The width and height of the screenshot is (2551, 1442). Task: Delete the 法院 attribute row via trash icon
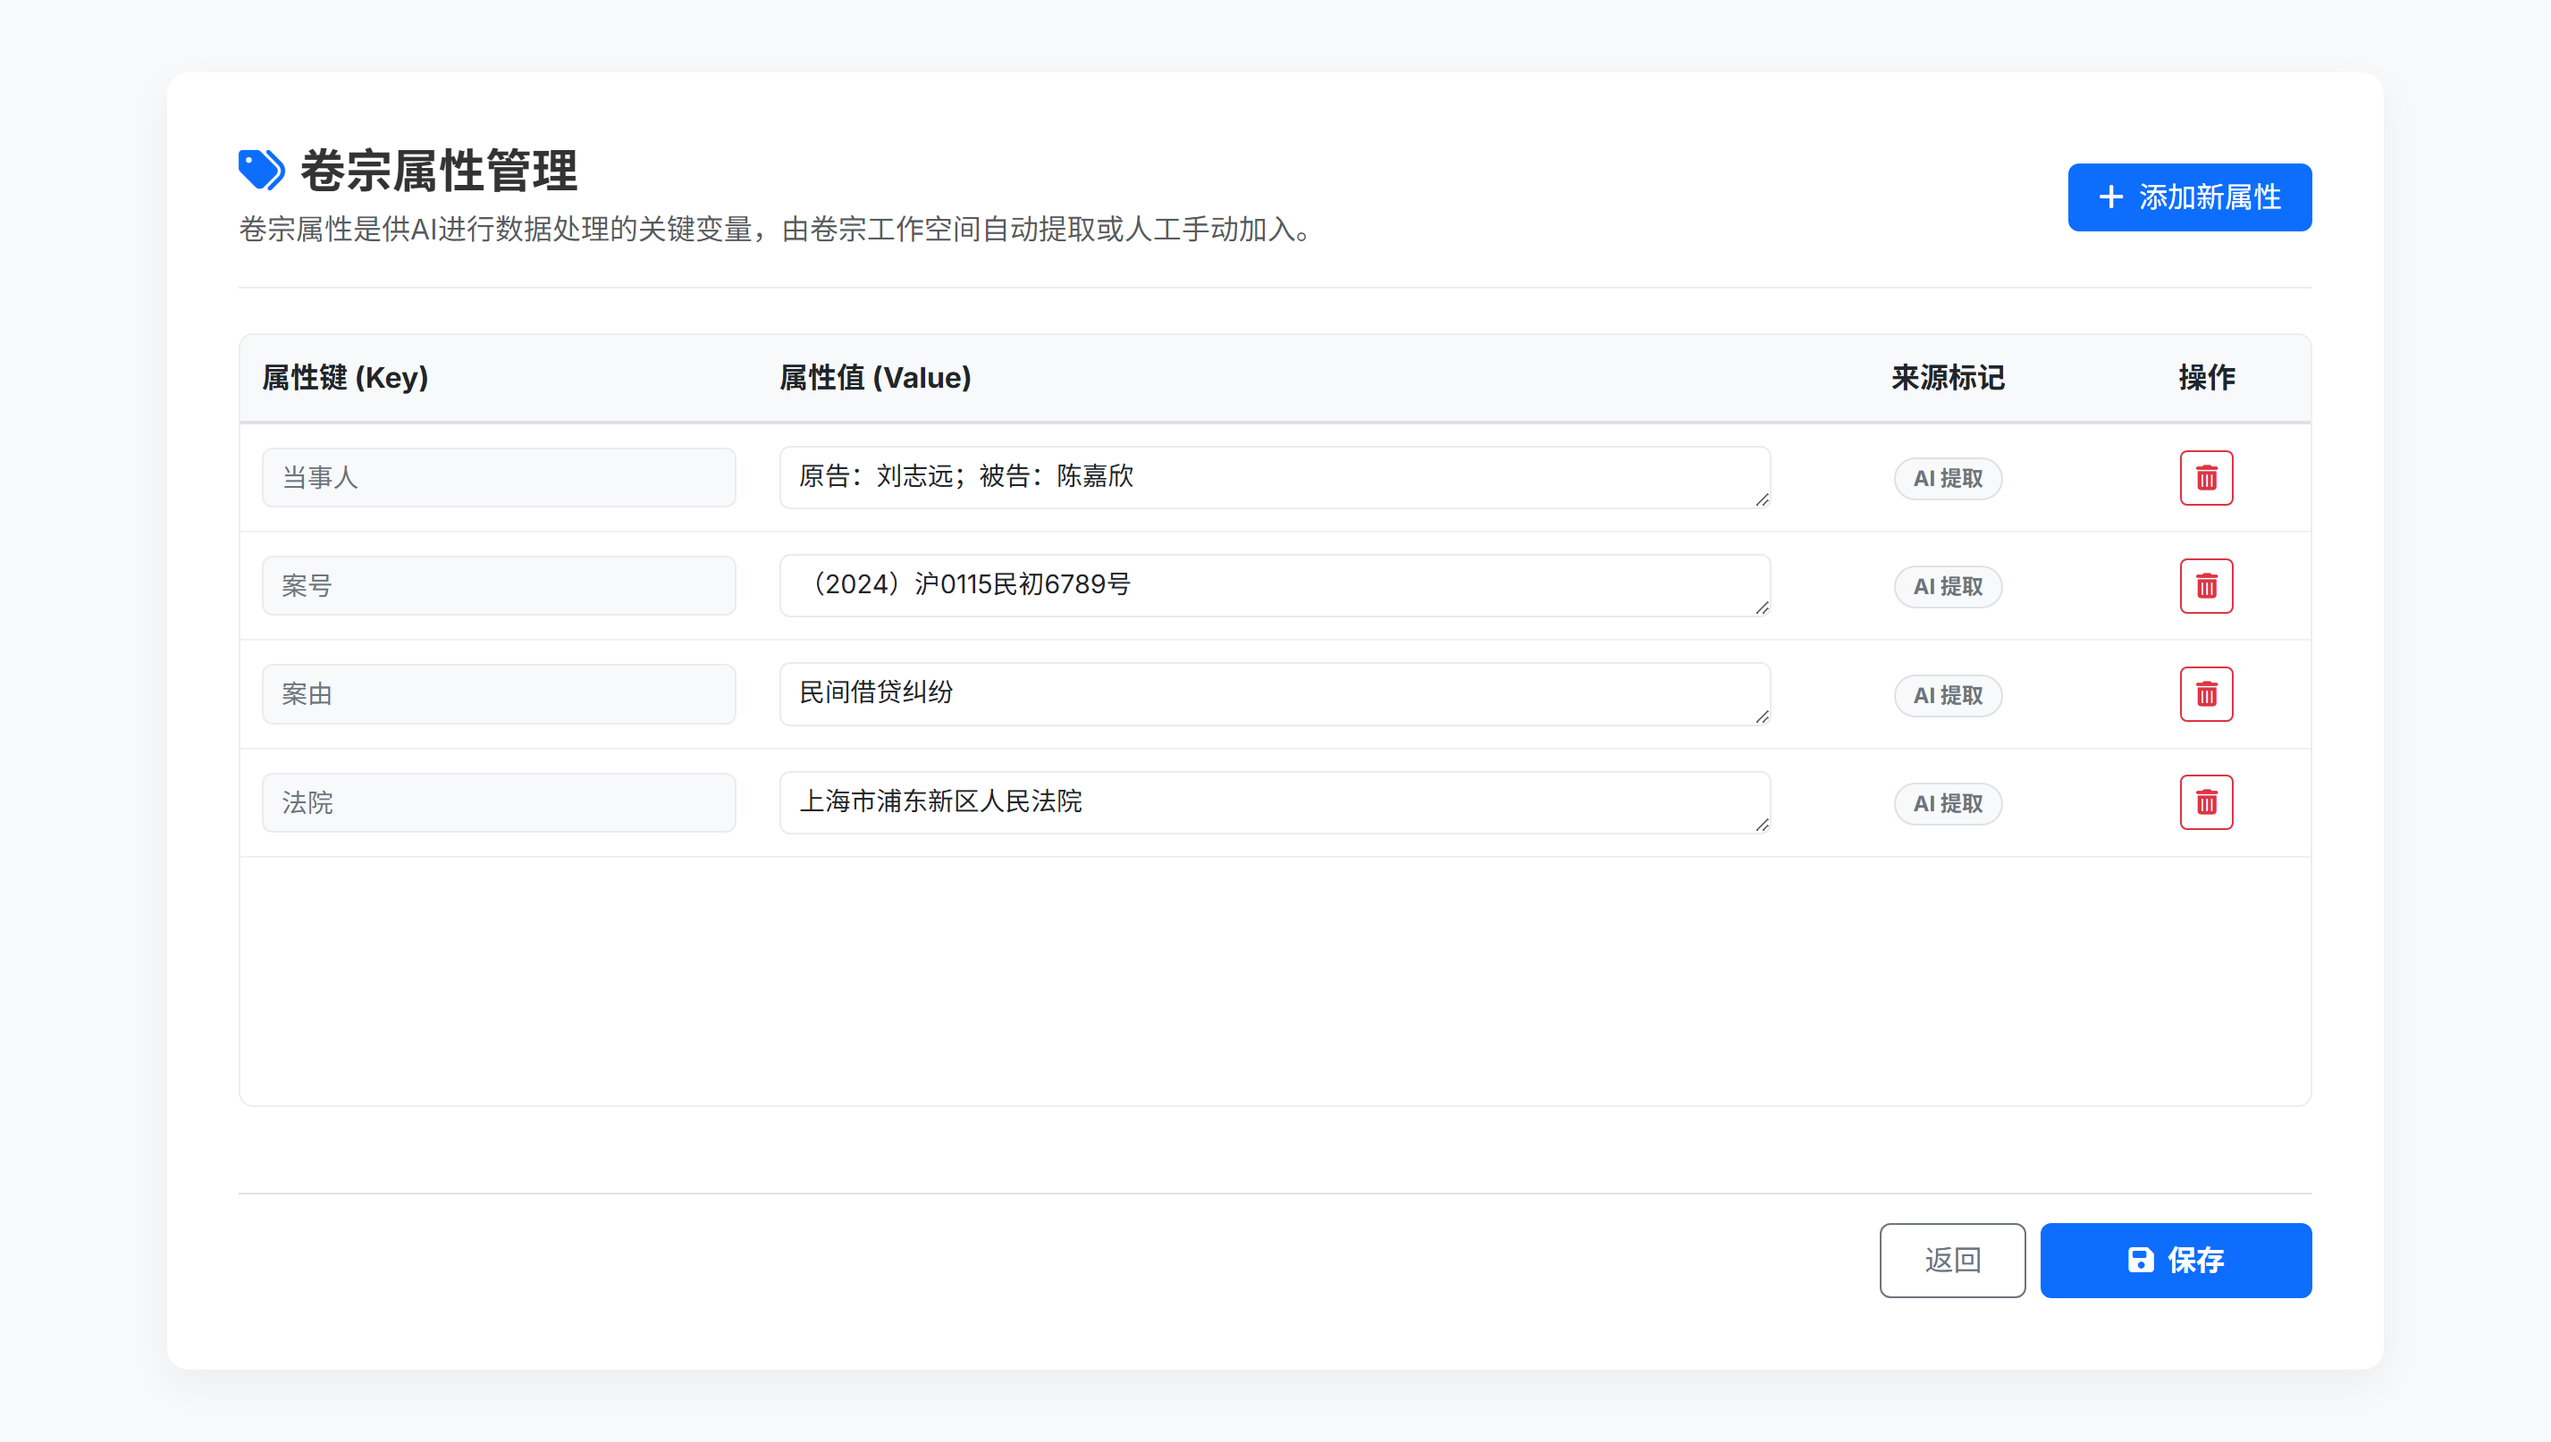[x=2206, y=802]
